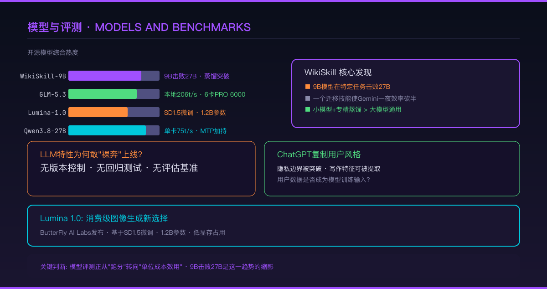This screenshot has width=547, height=289.
Task: Click the finding '小模型+专精蒸馏 > 大模型通用'
Action: pyautogui.click(x=357, y=109)
